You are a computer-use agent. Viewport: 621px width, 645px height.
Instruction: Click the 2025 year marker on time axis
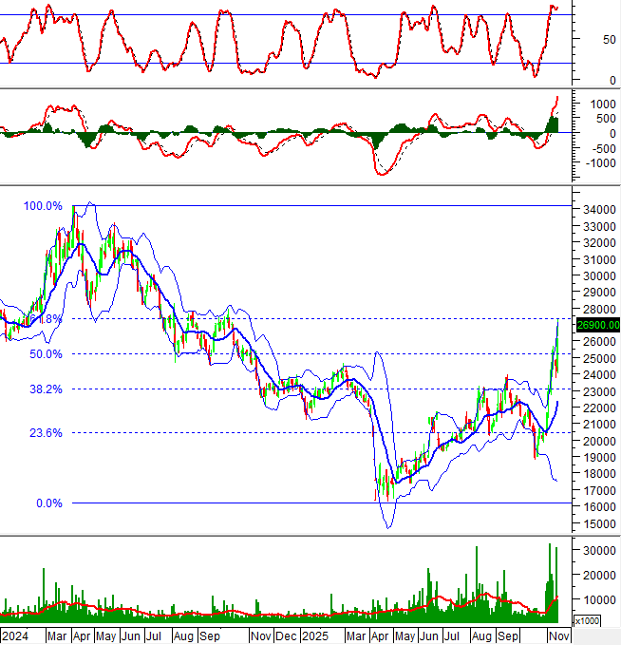[314, 636]
